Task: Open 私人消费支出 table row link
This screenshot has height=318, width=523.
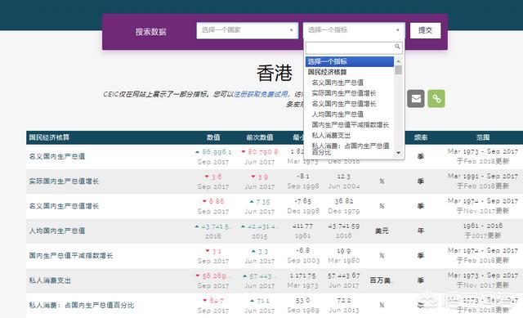Action: point(50,280)
